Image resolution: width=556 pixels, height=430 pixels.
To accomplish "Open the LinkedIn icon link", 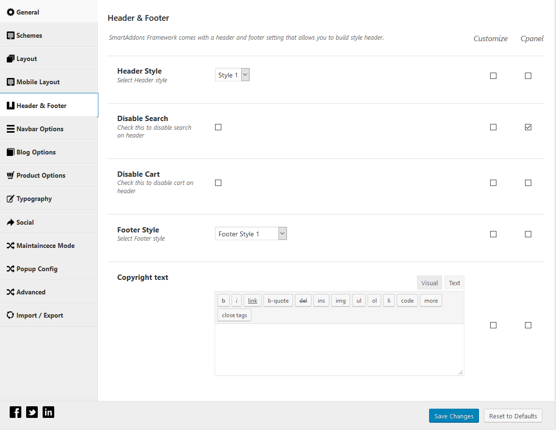I will (x=48, y=412).
